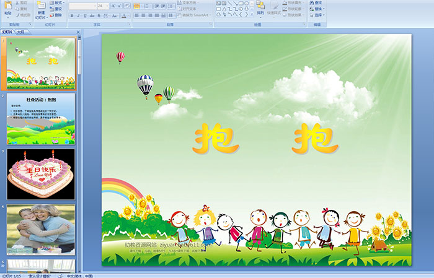Select the birthday cake slide thumbnail
This screenshot has height=278, width=434.
(x=41, y=173)
